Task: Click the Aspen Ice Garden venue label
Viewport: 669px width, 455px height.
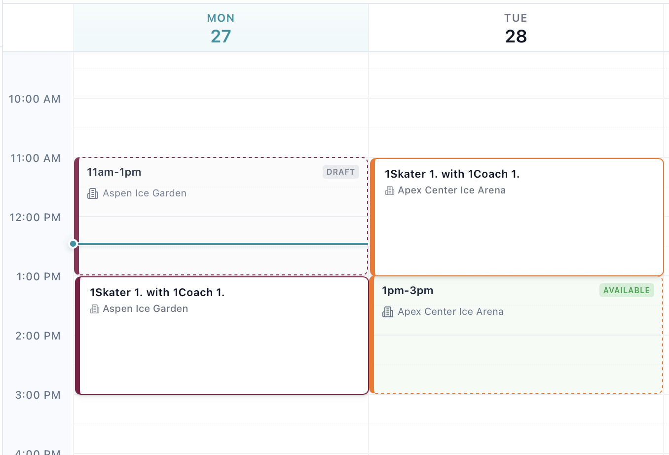Action: 145,193
